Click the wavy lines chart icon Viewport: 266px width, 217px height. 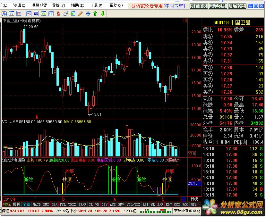click(x=29, y=13)
